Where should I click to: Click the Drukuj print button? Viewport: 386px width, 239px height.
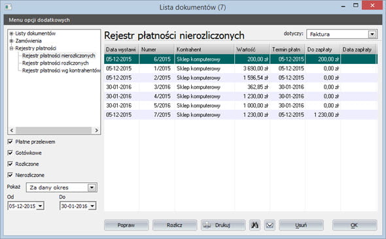click(x=223, y=225)
